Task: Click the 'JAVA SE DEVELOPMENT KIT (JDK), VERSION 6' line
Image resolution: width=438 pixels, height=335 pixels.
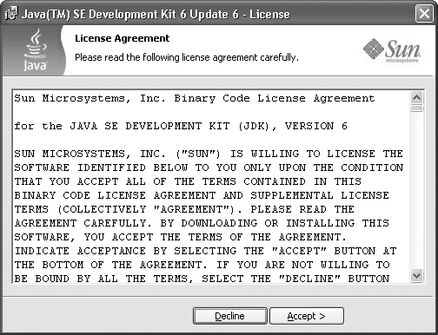Action: [181, 126]
